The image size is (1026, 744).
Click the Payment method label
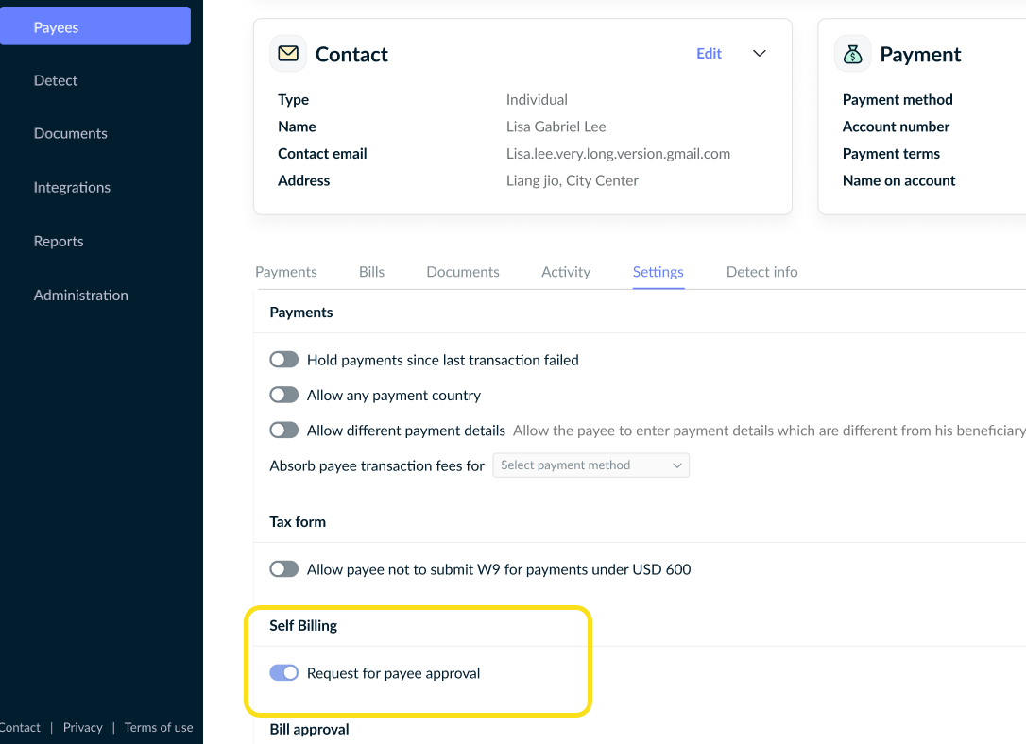898,99
